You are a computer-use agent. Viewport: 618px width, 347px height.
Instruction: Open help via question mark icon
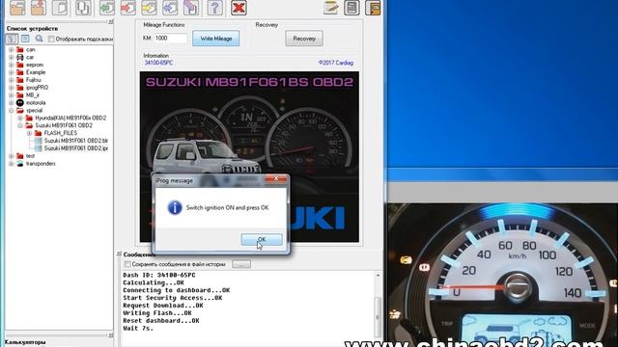(x=214, y=8)
